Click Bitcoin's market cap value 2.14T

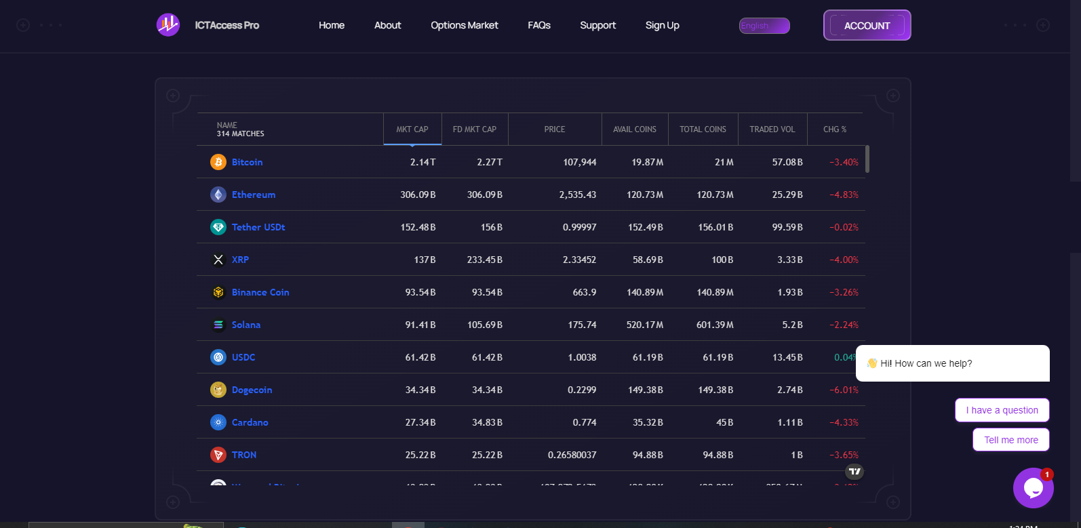[422, 162]
